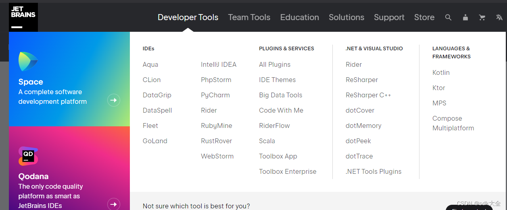Screen dimensions: 507x210
Task: Open the language selector icon
Action: (x=499, y=17)
